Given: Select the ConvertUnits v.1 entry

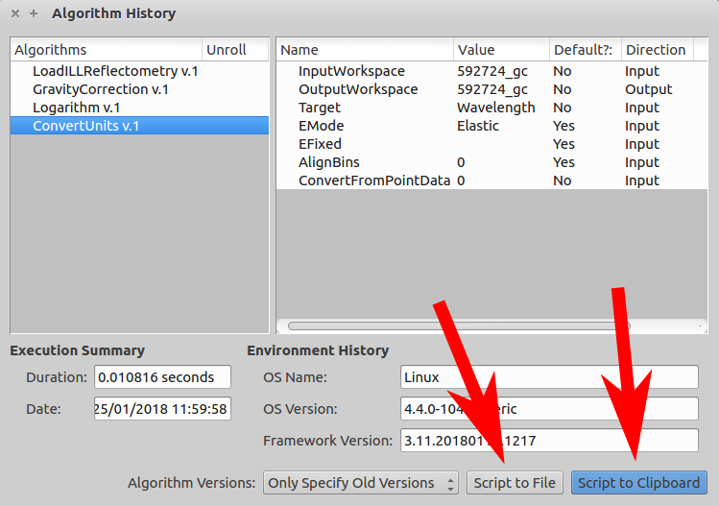Looking at the screenshot, I should pyautogui.click(x=85, y=126).
